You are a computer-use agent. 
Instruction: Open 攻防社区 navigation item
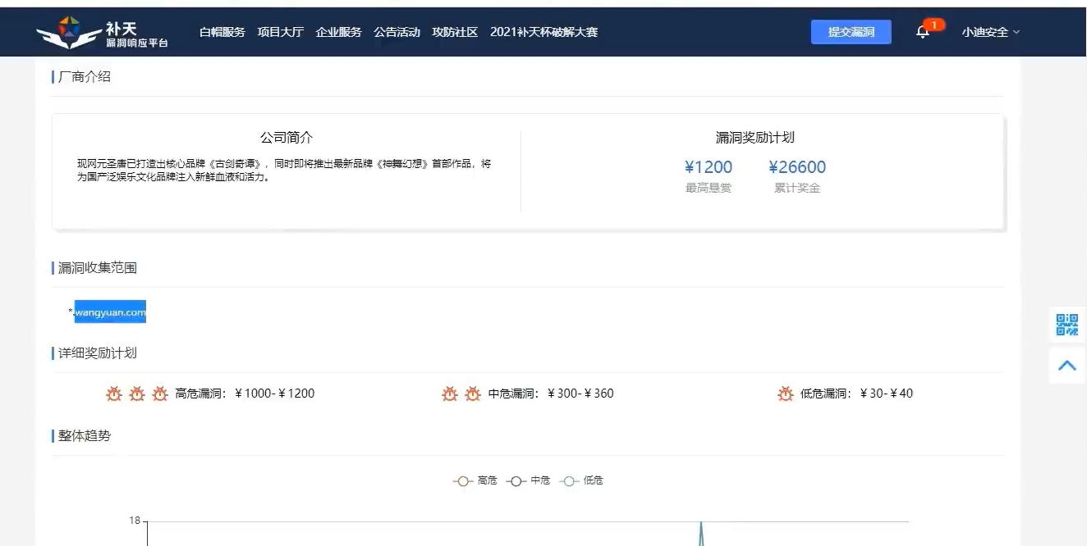(x=455, y=33)
